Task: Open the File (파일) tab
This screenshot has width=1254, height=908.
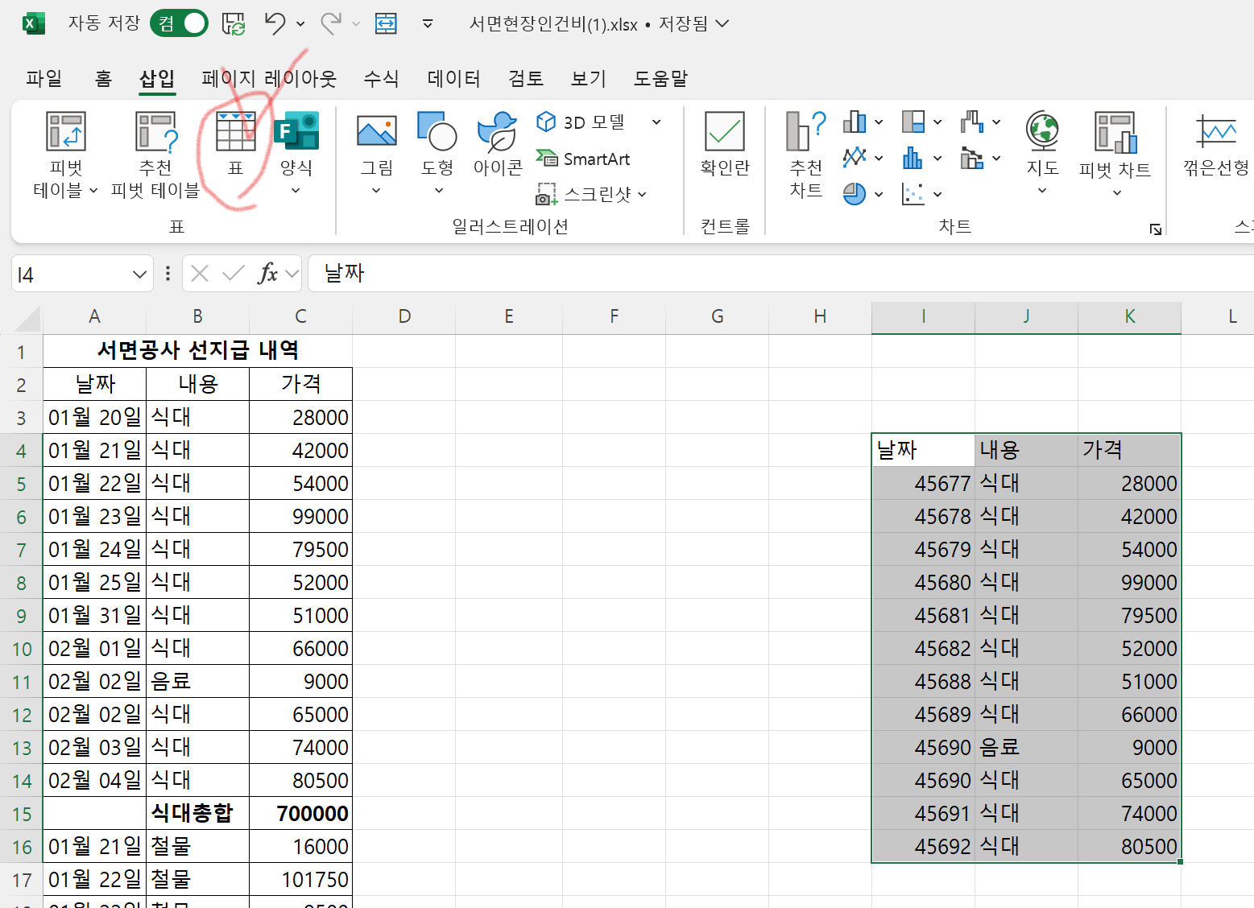Action: pos(43,78)
